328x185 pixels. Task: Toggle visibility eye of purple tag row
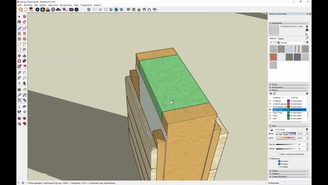(x=270, y=101)
